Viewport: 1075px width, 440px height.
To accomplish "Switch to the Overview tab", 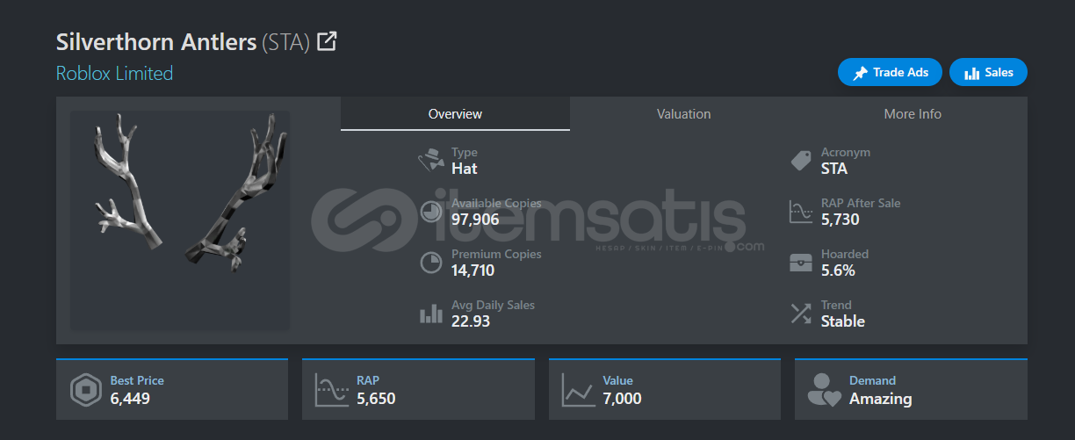I will coord(455,114).
